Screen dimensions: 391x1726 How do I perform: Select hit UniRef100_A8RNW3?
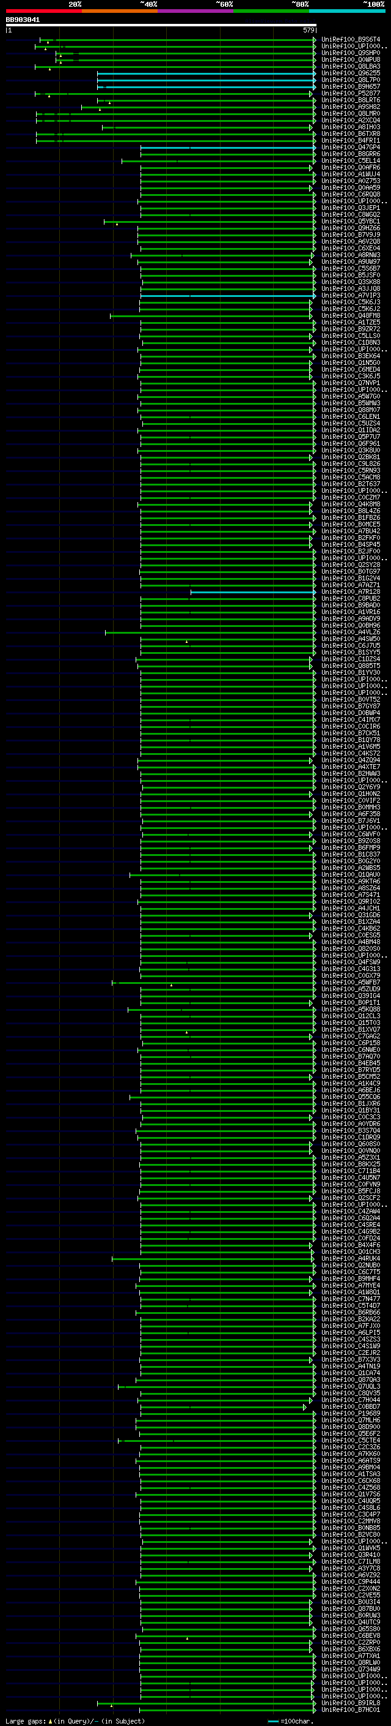tap(350, 255)
